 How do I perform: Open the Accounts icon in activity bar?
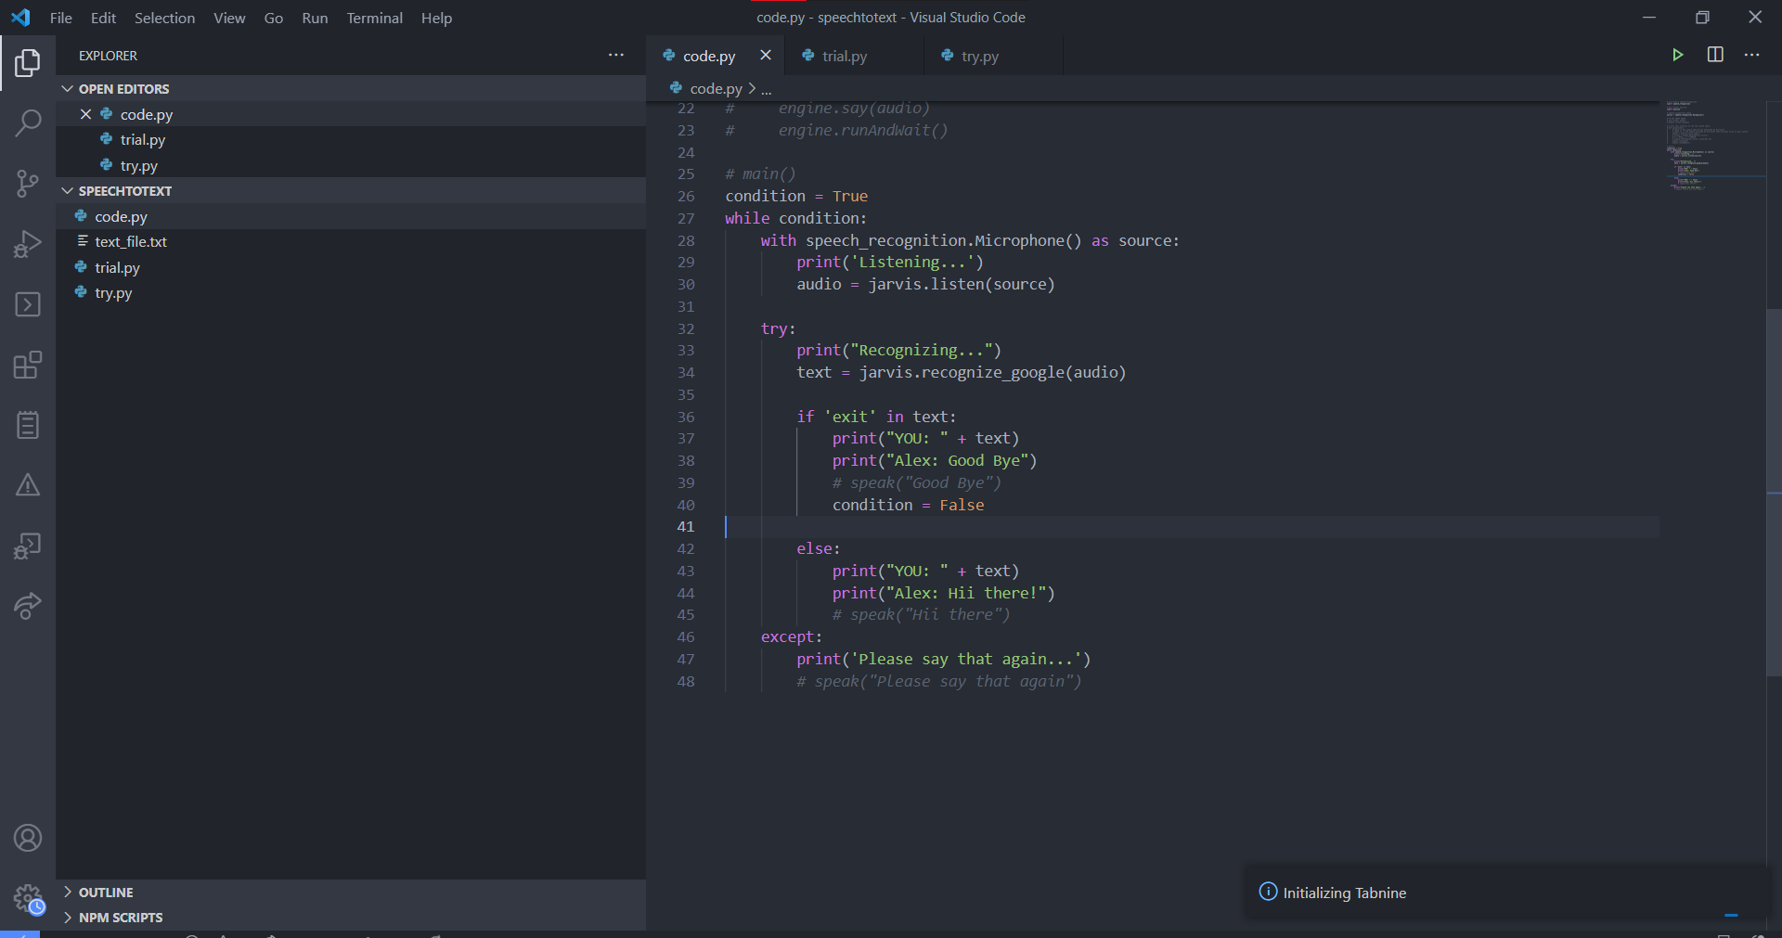coord(29,838)
